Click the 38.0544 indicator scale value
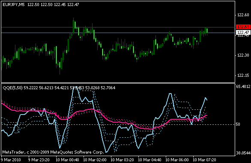This screenshot has width=251, height=163. (x=243, y=153)
